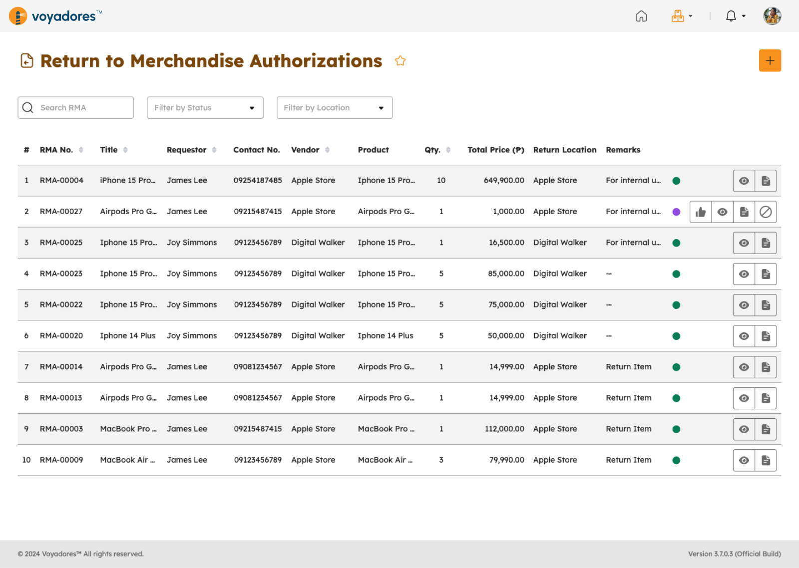This screenshot has height=568, width=799.
Task: Click Remarks column header
Action: (623, 150)
